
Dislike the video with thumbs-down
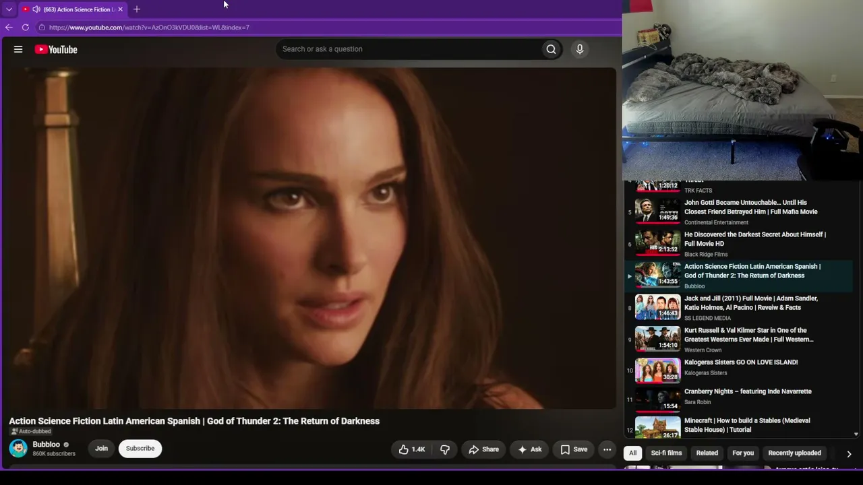coord(445,449)
